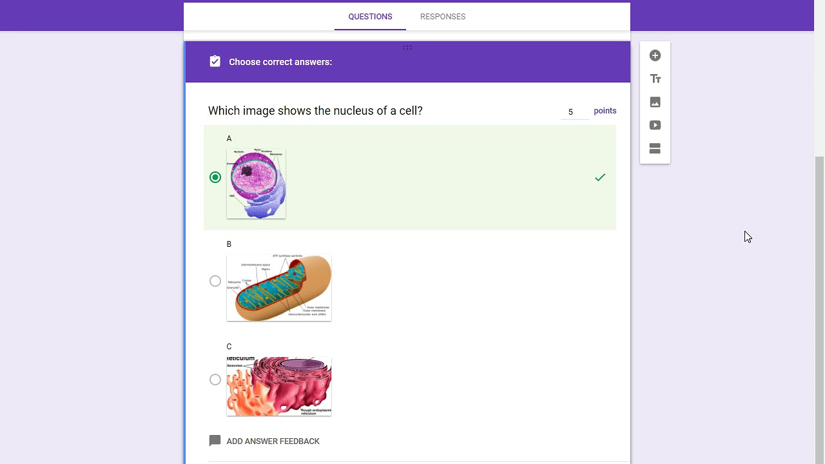The height and width of the screenshot is (464, 825).
Task: Click the answer key clipboard icon
Action: (x=215, y=62)
